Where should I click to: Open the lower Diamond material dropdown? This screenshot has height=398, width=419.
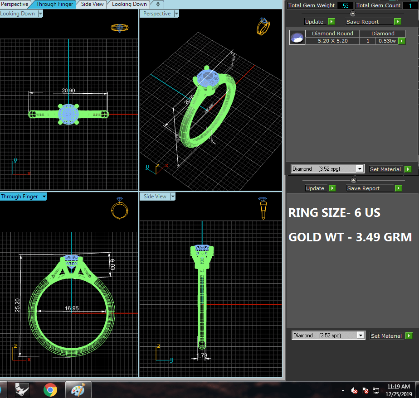coord(360,336)
